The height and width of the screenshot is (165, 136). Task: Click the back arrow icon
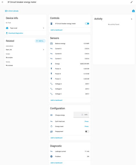pos(3,2)
